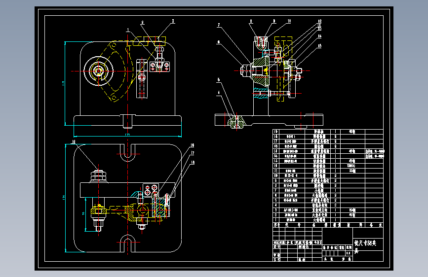The height and width of the screenshot is (277, 428).
Task: Click the vertical height dimension of front view
Action: (63, 83)
